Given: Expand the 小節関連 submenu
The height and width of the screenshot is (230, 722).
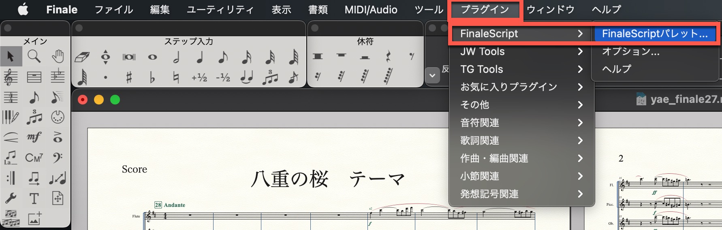Looking at the screenshot, I should tap(522, 176).
